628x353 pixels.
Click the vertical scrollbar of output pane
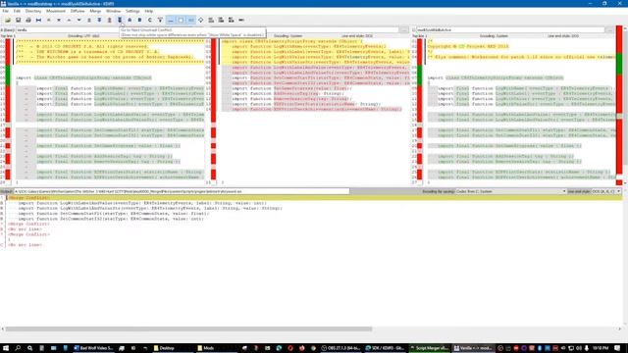click(x=625, y=260)
